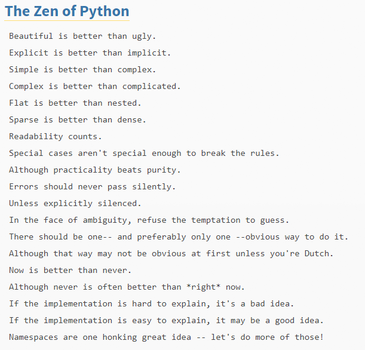
Task: Click the line mentioning "unless you're Dutch"
Action: click(171, 253)
